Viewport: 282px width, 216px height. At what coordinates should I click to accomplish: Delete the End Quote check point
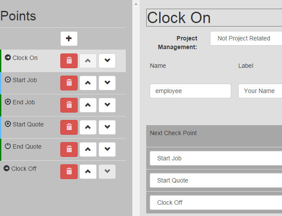(x=69, y=150)
